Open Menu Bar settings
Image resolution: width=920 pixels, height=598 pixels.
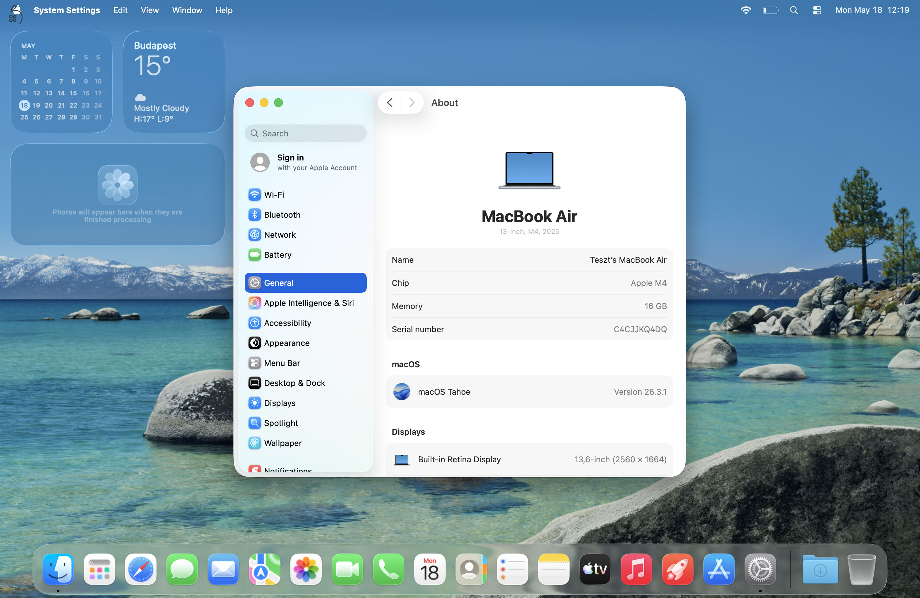(x=305, y=363)
